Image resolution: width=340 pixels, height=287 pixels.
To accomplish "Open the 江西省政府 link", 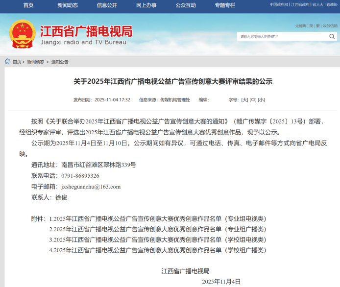I will [x=300, y=4].
